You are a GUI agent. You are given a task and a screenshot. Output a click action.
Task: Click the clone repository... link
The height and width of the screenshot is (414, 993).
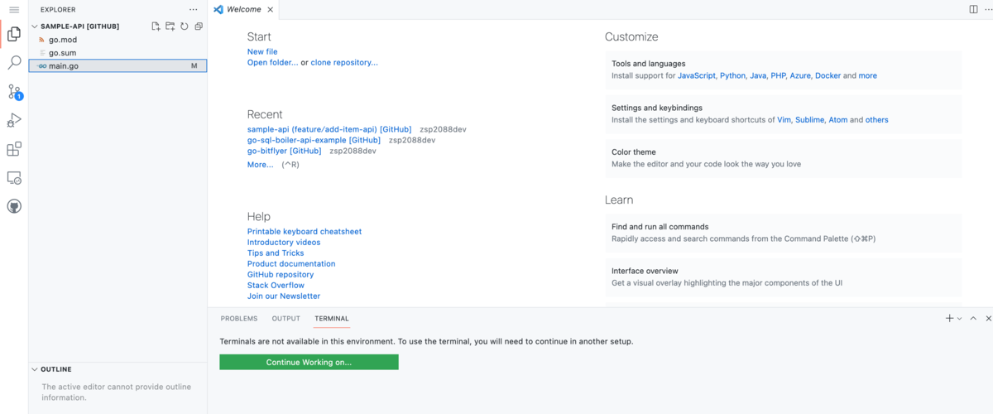click(344, 62)
